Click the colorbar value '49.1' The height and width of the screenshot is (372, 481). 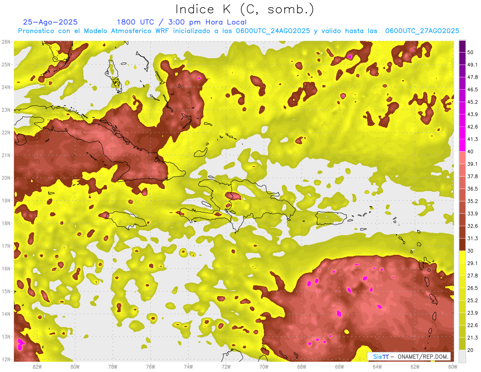[473, 65]
